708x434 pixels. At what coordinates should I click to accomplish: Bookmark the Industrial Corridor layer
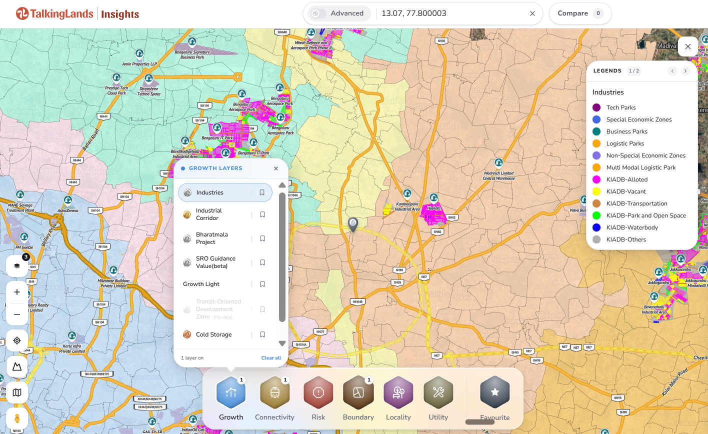[262, 214]
